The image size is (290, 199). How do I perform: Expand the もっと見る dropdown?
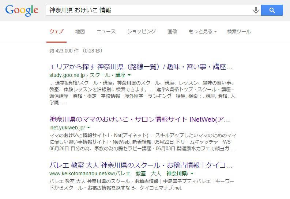[x=203, y=31]
